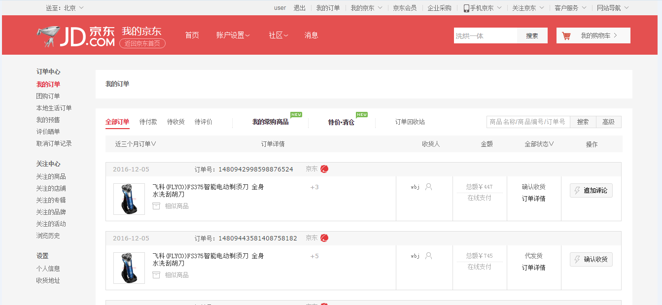Image resolution: width=662 pixels, height=305 pixels.
Task: Click recipient person icon in ¥745 order
Action: [428, 256]
